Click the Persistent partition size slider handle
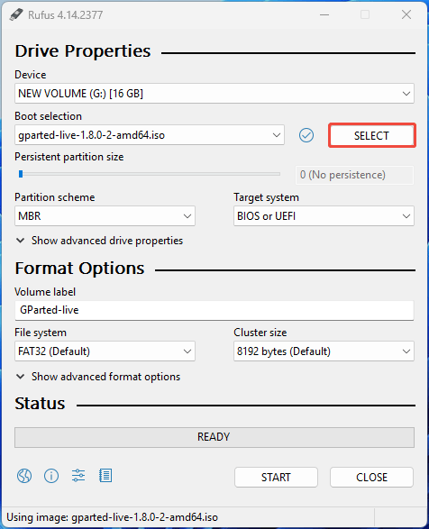 pos(21,174)
